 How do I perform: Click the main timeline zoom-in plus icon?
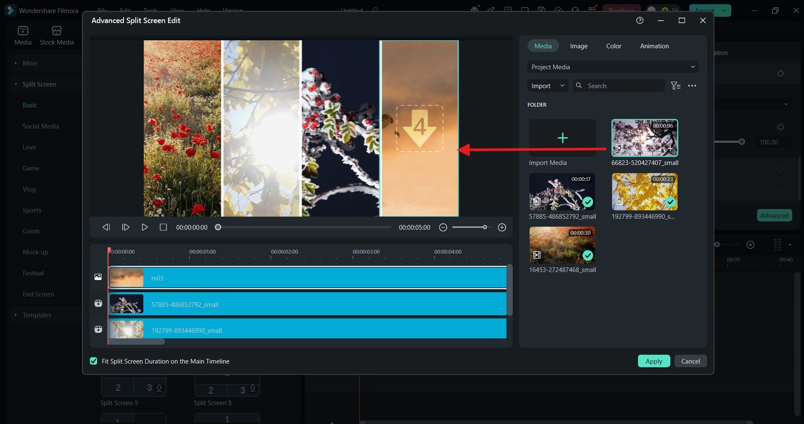(751, 245)
